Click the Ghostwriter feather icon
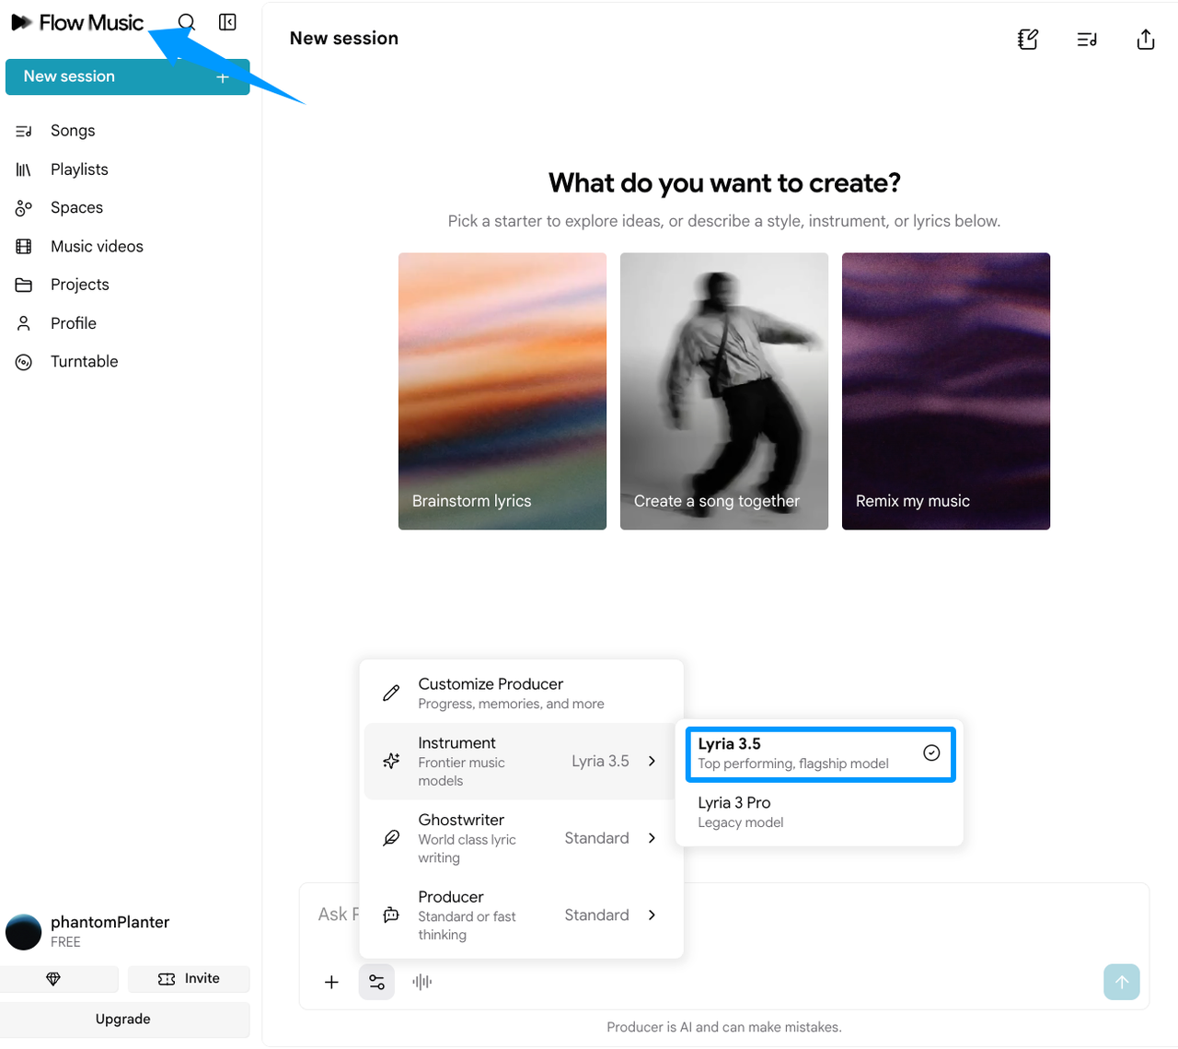 click(391, 838)
